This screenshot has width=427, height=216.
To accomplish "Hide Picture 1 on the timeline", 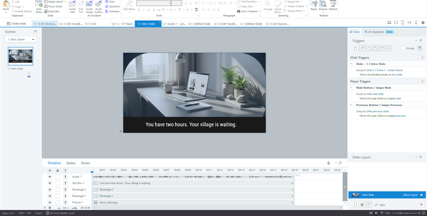I will 50,202.
